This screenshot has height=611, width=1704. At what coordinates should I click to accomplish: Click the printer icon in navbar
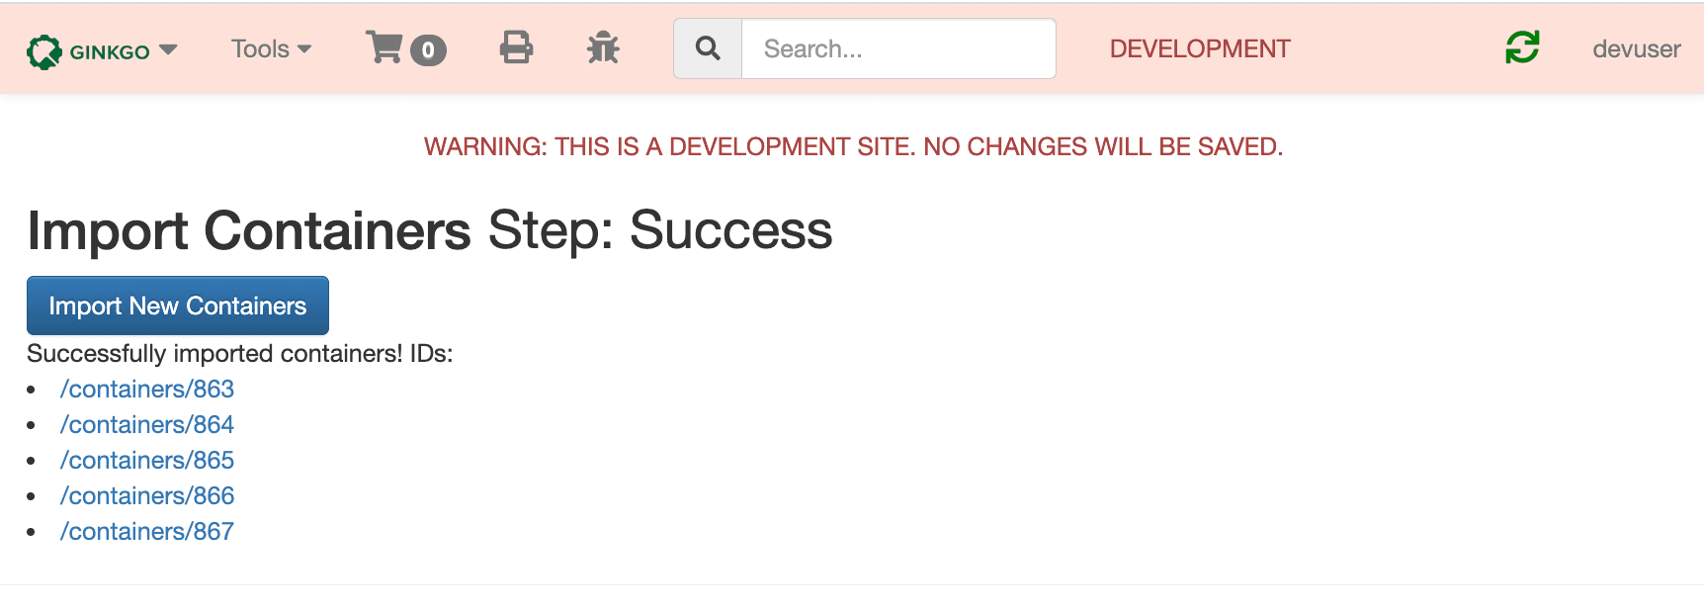pos(516,47)
